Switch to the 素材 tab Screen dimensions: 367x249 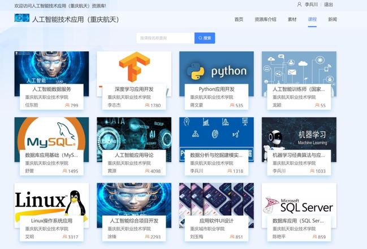click(292, 19)
